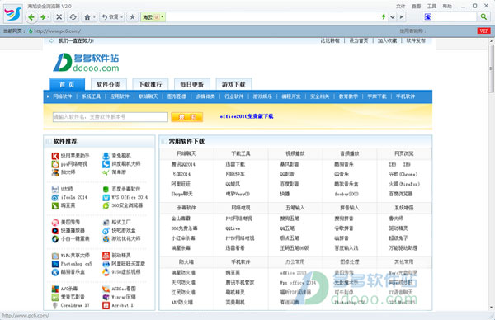
Task: Reload the page with the refresh icon
Action: click(73, 16)
